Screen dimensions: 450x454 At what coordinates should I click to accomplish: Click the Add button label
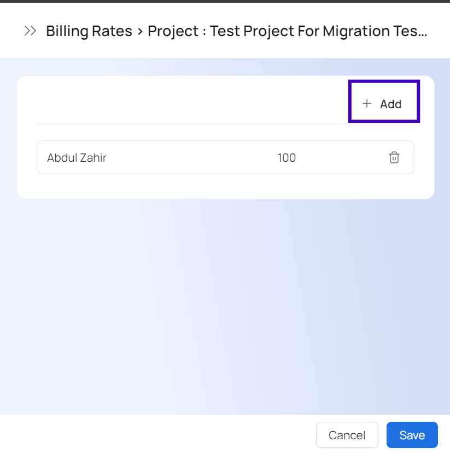390,104
